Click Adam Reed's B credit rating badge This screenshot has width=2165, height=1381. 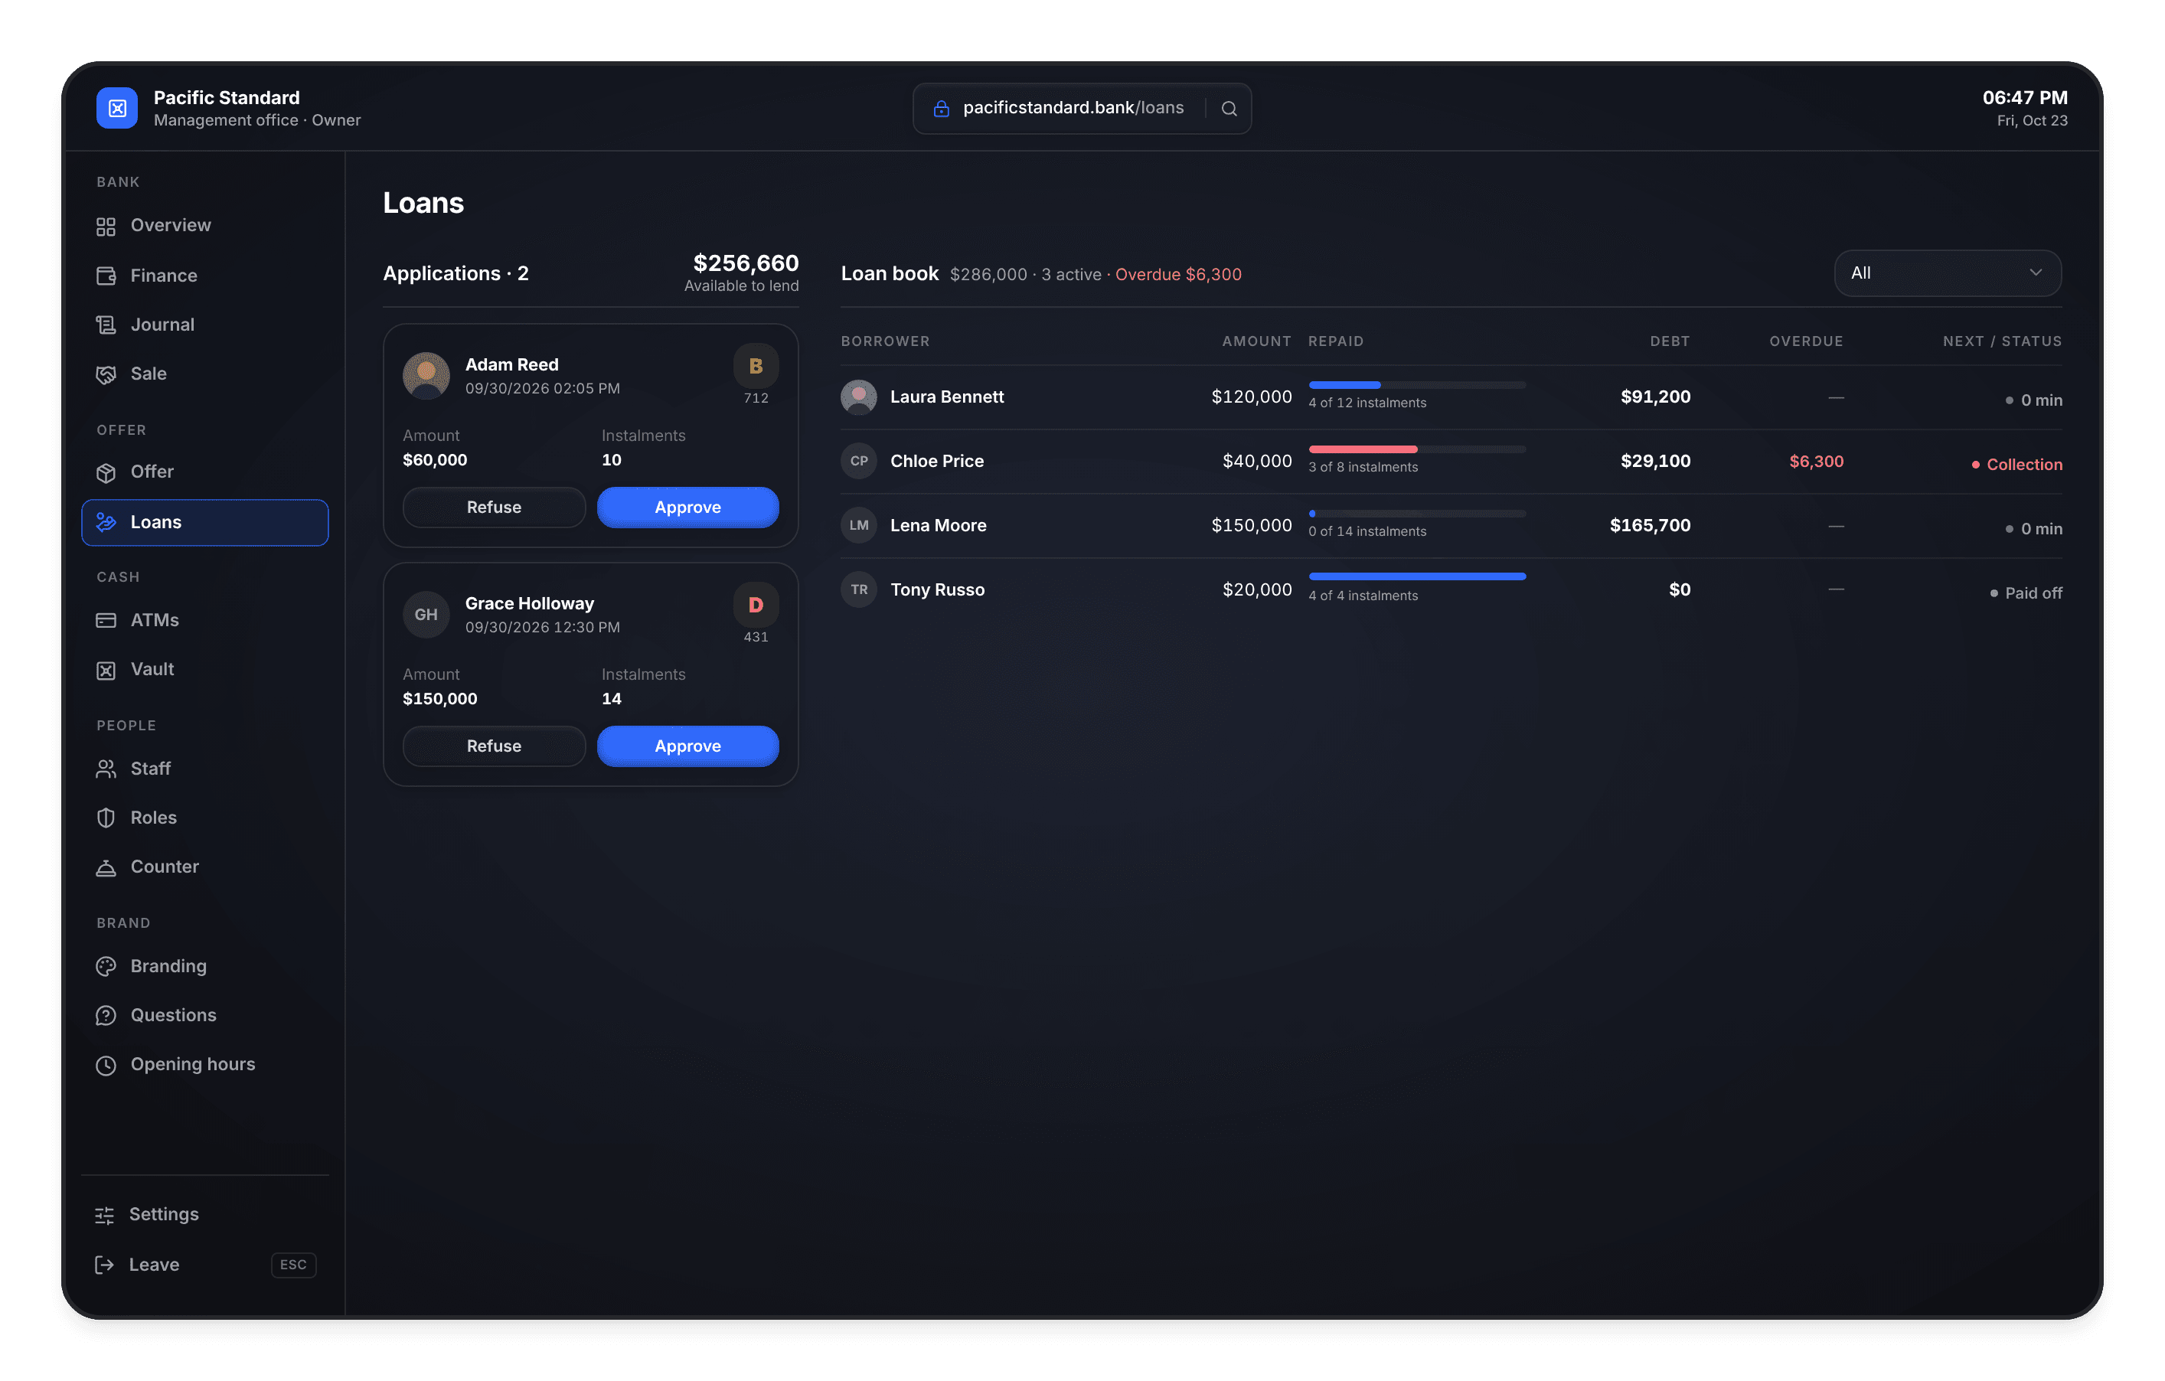tap(756, 366)
